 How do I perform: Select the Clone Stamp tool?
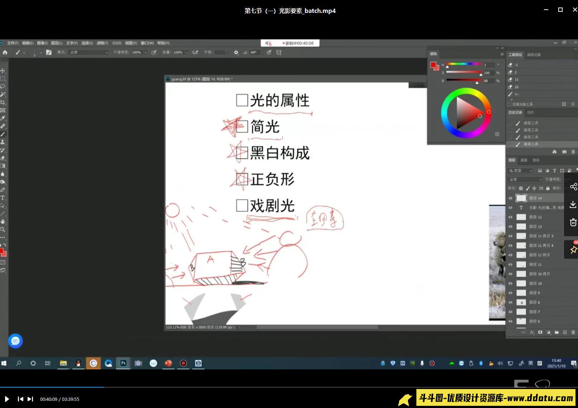click(3, 142)
